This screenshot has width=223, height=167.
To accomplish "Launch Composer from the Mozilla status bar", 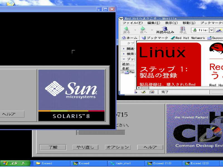I will [143, 92].
